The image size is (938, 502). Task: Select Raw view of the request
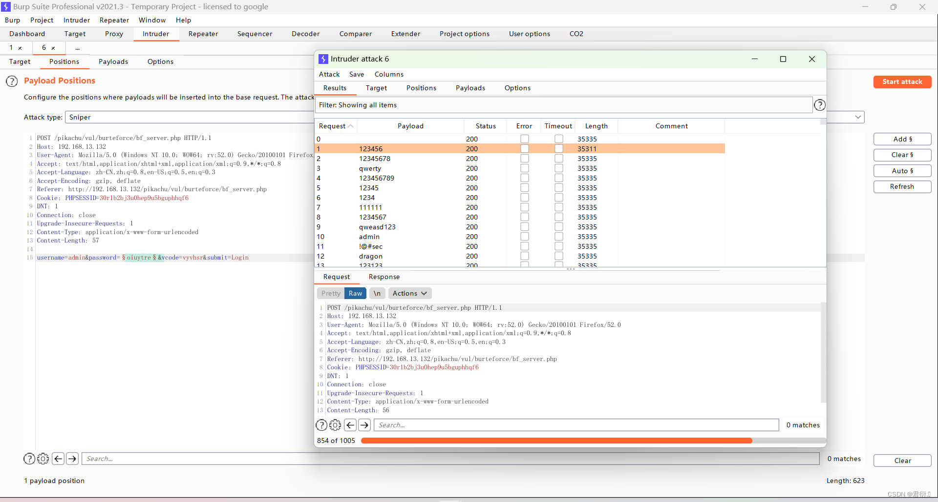(x=355, y=293)
